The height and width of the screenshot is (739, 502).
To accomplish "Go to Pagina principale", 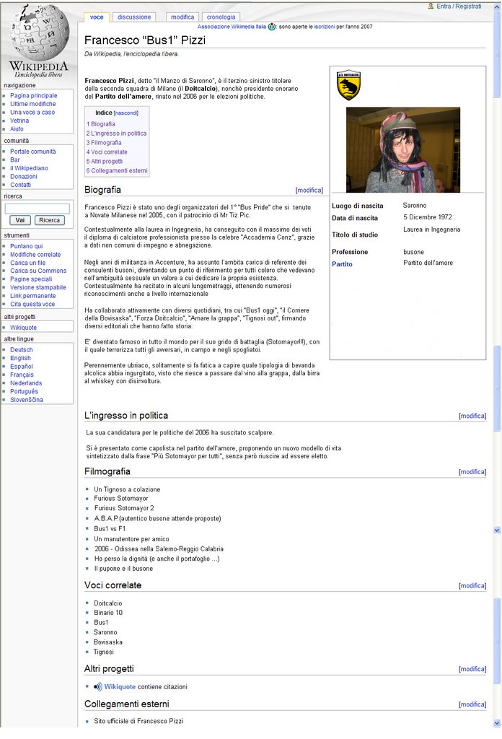I will (33, 96).
